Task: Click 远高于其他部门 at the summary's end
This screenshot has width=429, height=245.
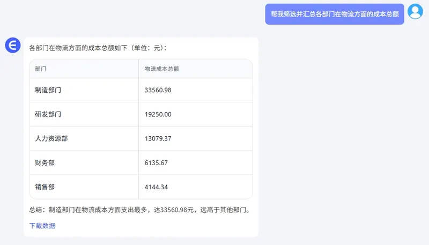Action: click(x=224, y=210)
